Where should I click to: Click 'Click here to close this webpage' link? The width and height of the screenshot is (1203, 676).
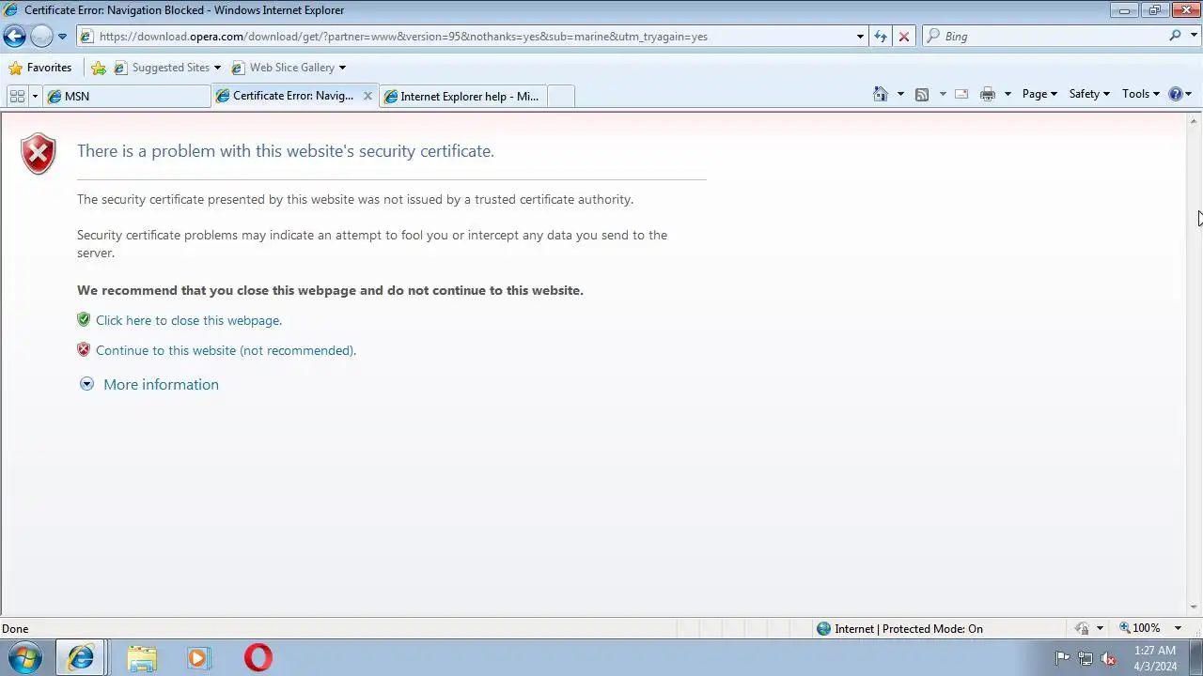coord(189,320)
